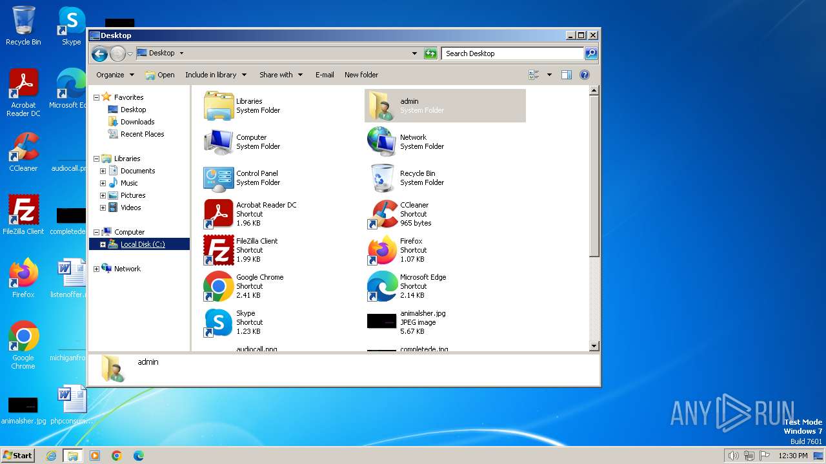Select the admin system folder icon
This screenshot has width=826, height=464.
[x=382, y=106]
